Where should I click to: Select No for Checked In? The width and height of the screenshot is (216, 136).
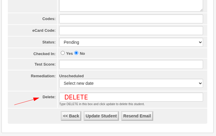(x=76, y=53)
